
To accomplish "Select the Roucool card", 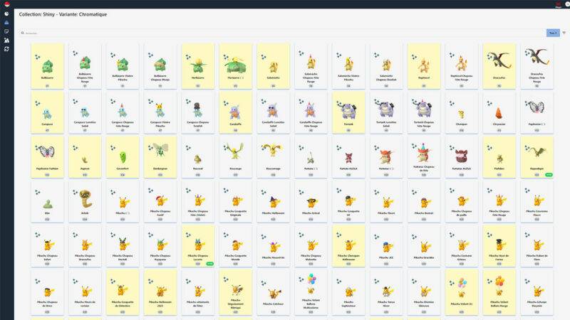I will 198,156.
